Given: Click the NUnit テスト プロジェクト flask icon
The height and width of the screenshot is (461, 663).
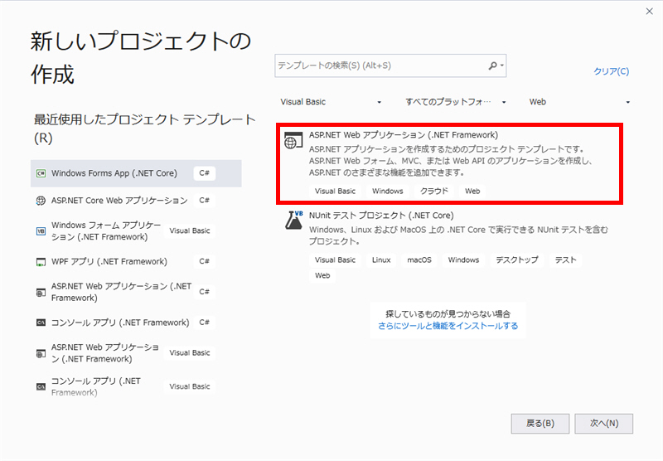Looking at the screenshot, I should click(294, 220).
